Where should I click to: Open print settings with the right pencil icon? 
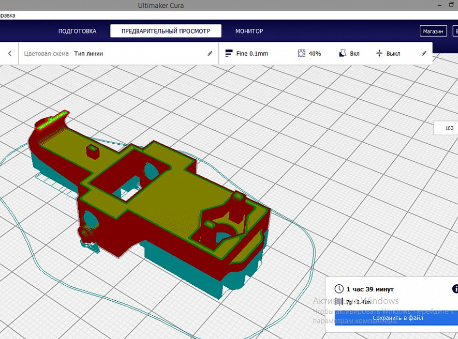coord(424,53)
